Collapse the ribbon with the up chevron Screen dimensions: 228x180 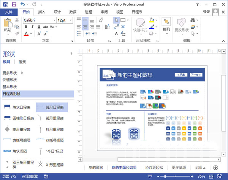223,41
